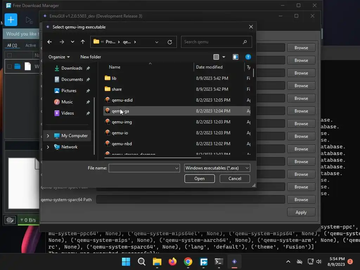Switch to All (1) tab in Download Manager
This screenshot has height=270, width=360.
pyautogui.click(x=12, y=45)
